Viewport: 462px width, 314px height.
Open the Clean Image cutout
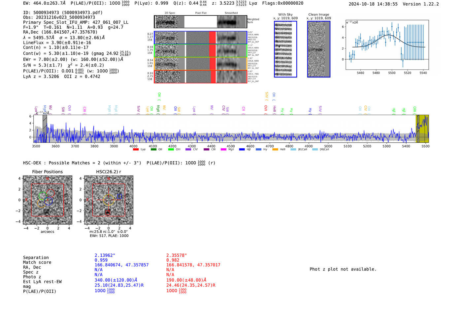[319, 49]
